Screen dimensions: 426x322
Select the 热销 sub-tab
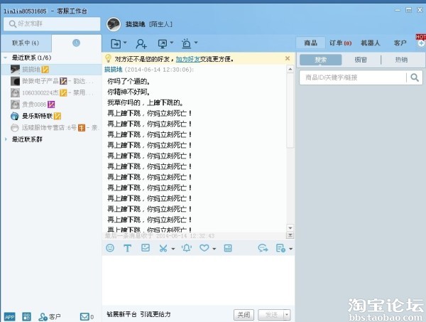pyautogui.click(x=401, y=60)
